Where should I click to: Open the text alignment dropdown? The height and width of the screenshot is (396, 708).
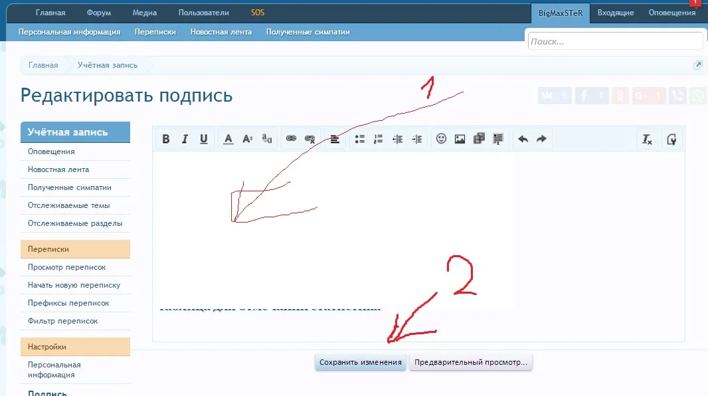(335, 139)
